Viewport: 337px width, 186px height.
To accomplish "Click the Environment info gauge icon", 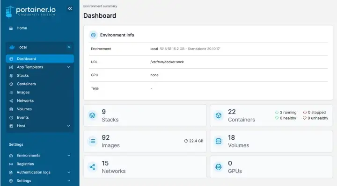I will click(93, 35).
